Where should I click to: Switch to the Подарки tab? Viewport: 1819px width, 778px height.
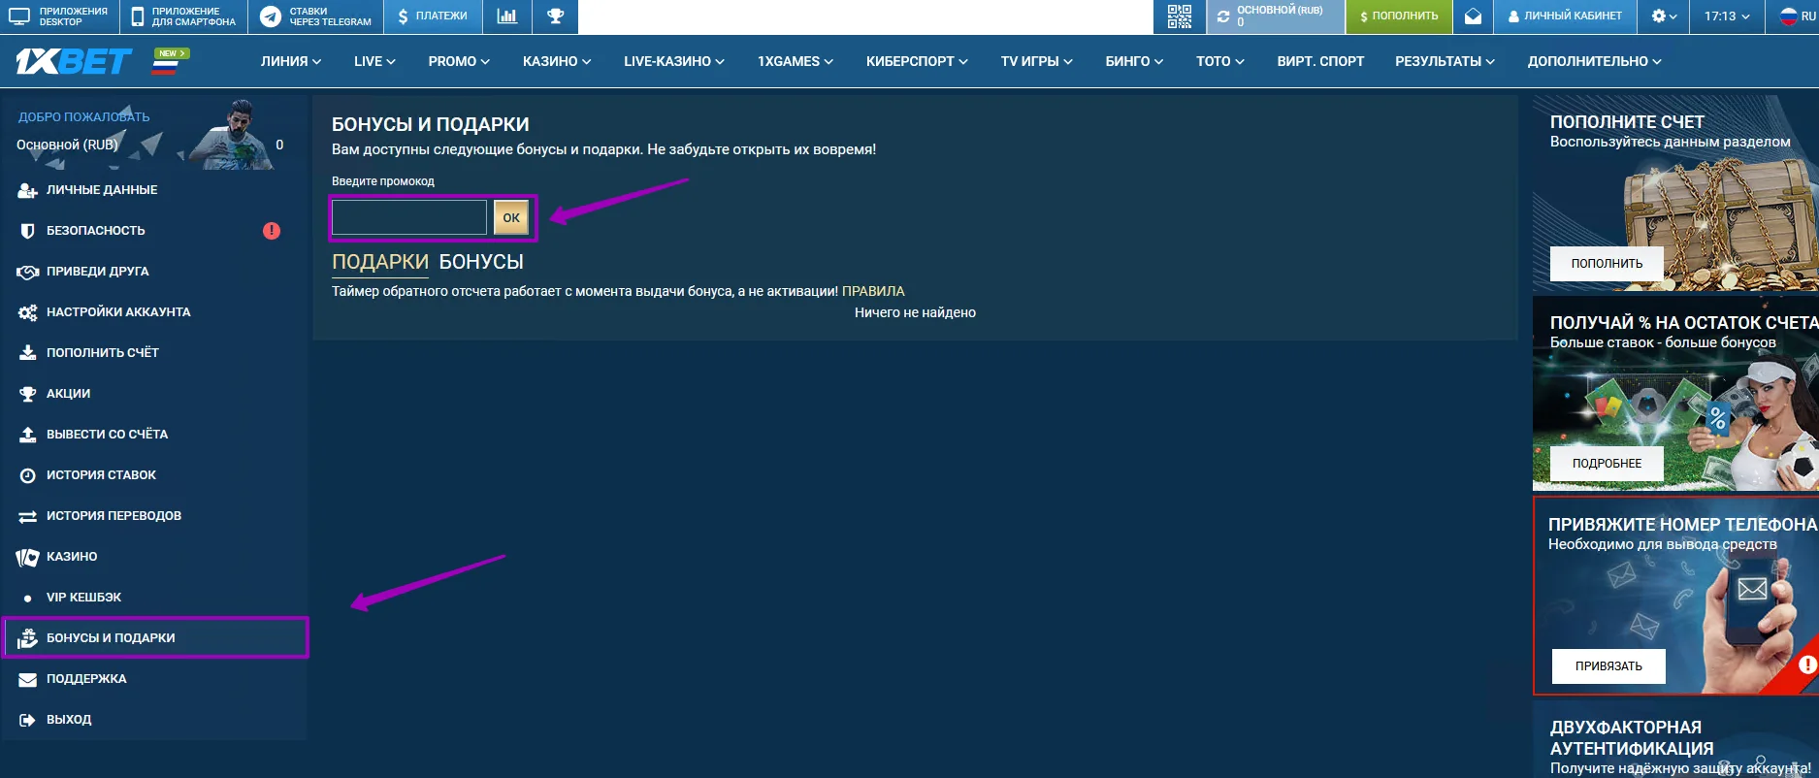[380, 262]
